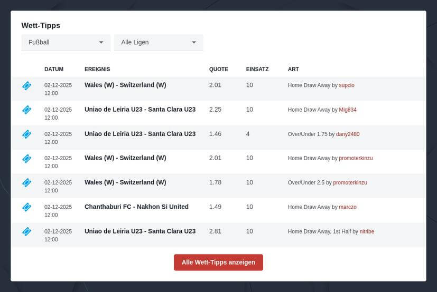Click ticket icon beside Mig834's tip

26,110
